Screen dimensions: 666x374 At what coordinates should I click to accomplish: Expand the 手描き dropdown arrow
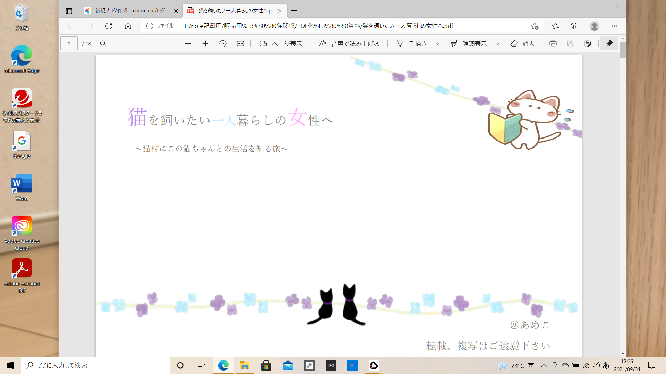(437, 44)
